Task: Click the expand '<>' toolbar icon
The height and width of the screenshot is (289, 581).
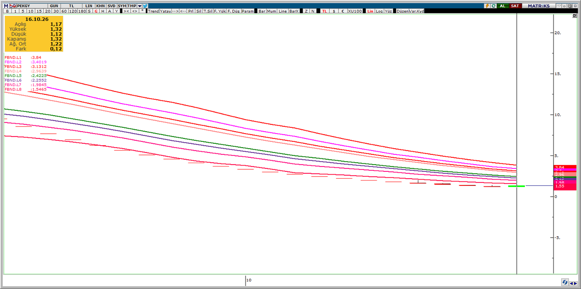Action: (x=134, y=11)
